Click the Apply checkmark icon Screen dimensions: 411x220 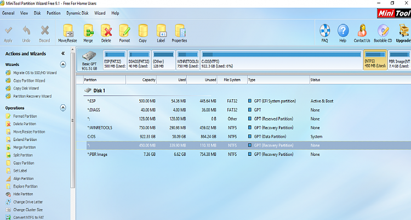[x=8, y=31]
